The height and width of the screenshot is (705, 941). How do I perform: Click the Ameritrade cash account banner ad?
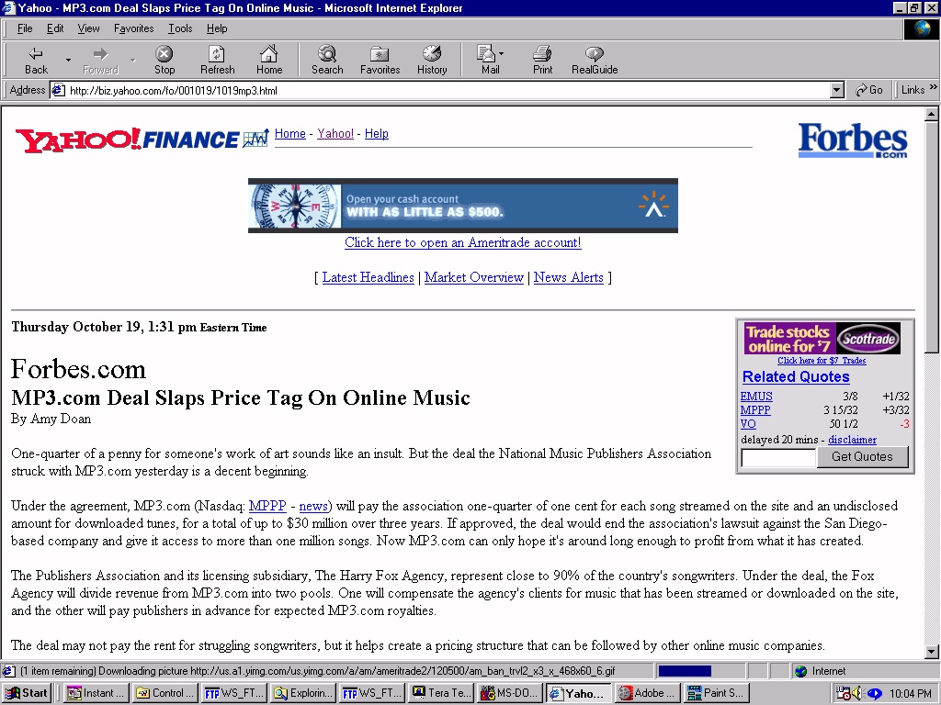click(x=463, y=205)
